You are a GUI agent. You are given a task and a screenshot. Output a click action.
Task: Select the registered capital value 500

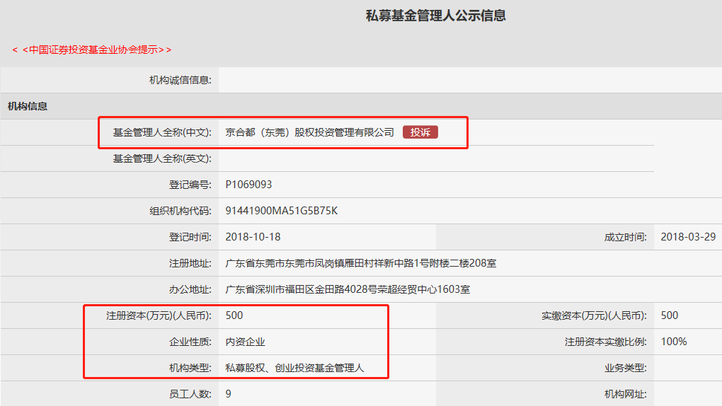pyautogui.click(x=234, y=315)
